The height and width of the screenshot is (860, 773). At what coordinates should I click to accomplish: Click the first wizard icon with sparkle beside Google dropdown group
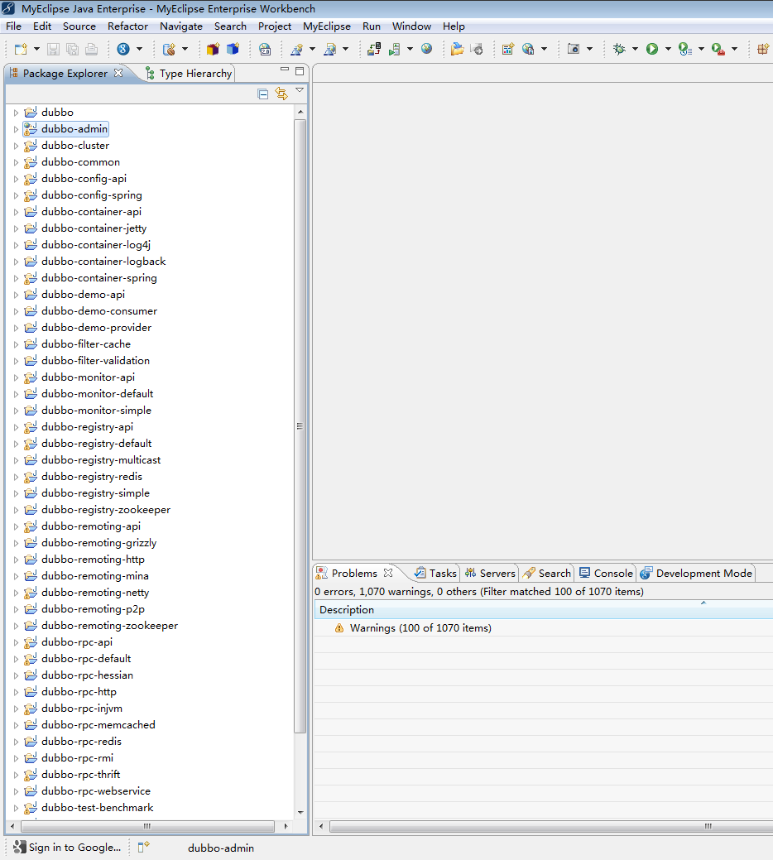(x=296, y=50)
